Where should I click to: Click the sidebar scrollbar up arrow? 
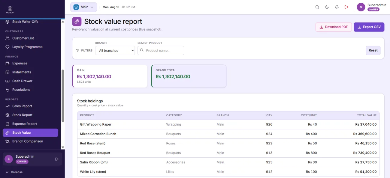[63, 22]
